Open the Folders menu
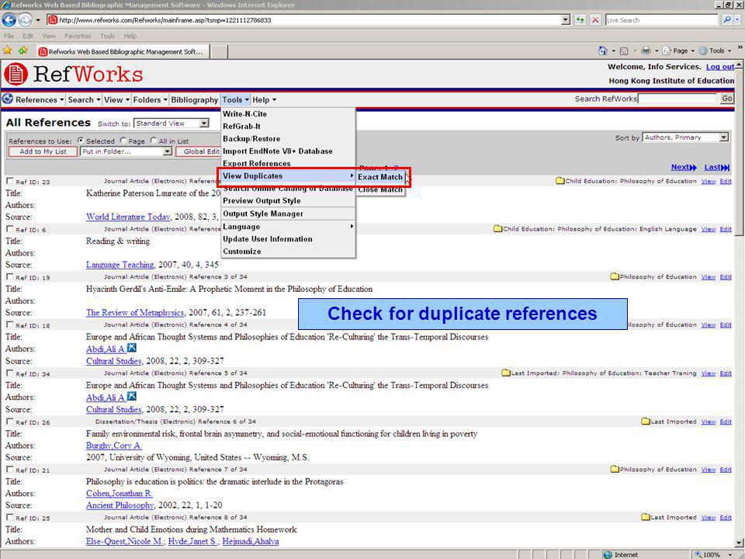This screenshot has width=745, height=559. 150,100
